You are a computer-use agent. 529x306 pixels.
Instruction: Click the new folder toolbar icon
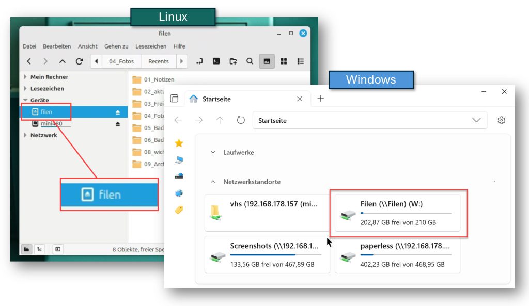pos(233,61)
